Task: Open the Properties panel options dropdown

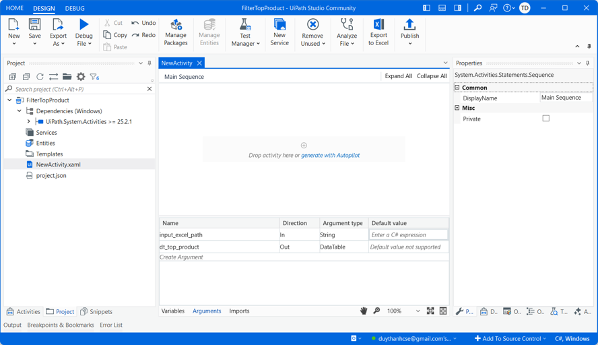Action: [579, 63]
